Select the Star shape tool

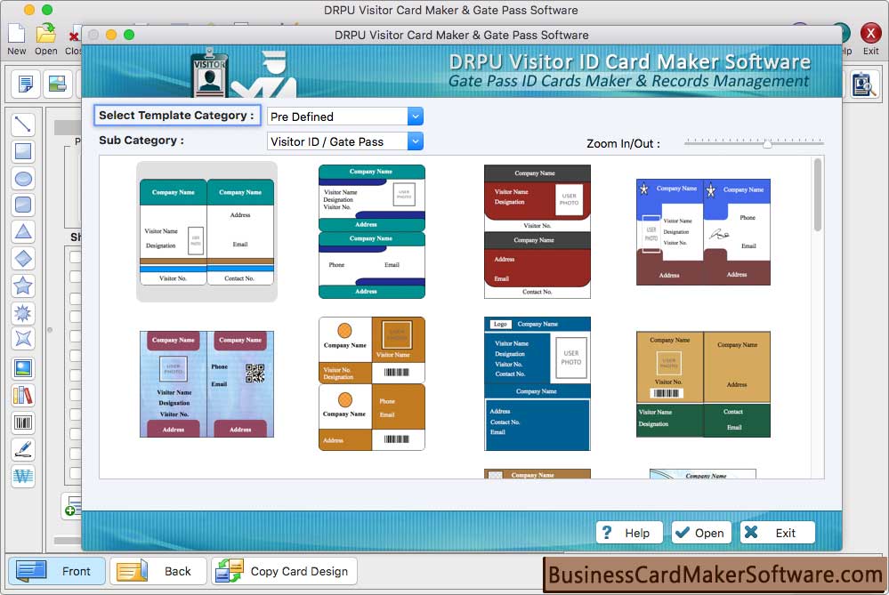coord(23,286)
